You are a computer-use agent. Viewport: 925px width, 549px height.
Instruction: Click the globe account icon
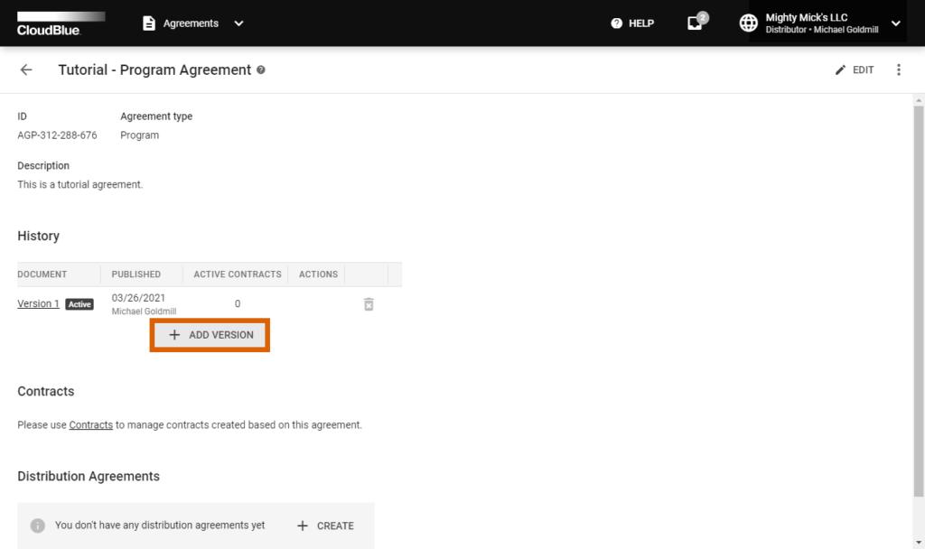tap(748, 23)
